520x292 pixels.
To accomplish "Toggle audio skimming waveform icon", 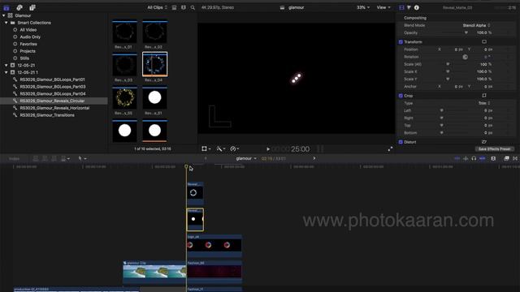I will click(466, 159).
